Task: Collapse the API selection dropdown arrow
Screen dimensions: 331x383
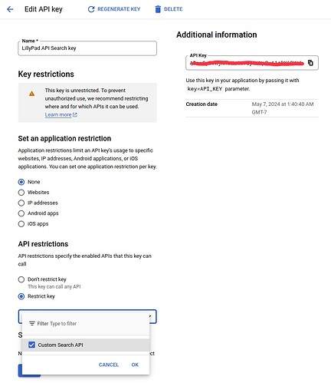Action: [x=151, y=316]
